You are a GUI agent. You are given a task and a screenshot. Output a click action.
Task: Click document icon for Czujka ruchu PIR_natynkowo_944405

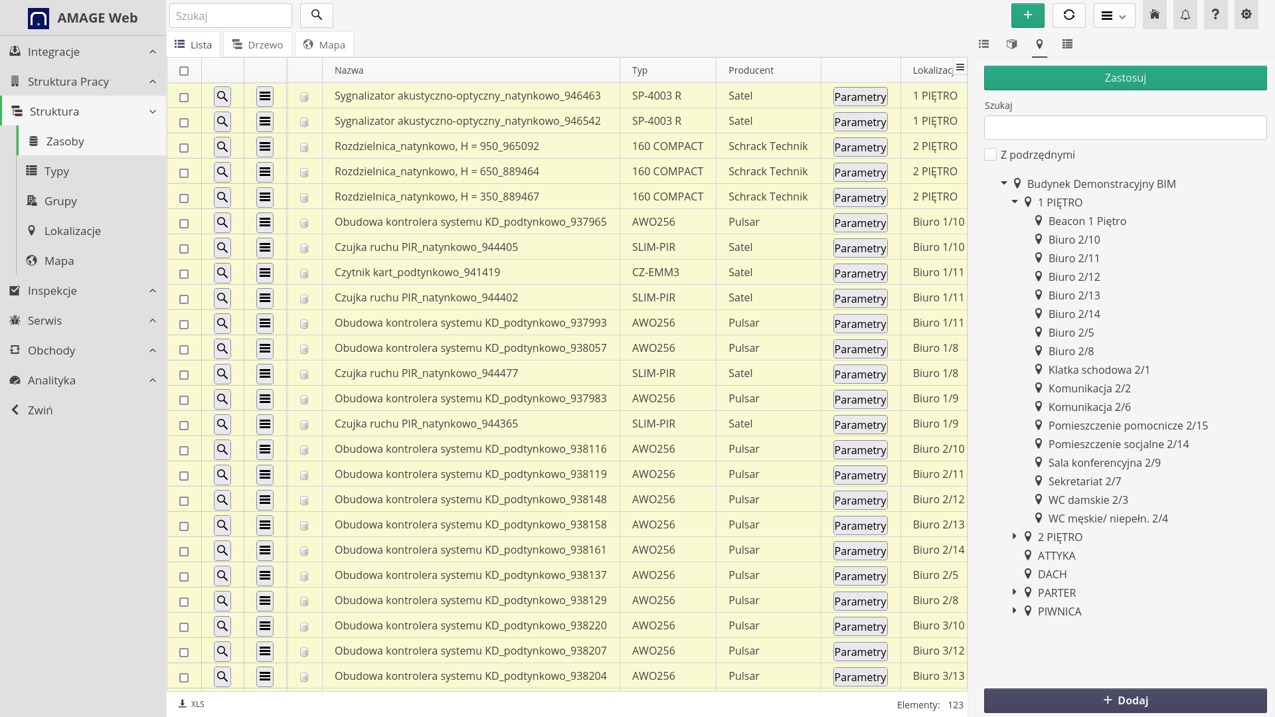coord(304,248)
